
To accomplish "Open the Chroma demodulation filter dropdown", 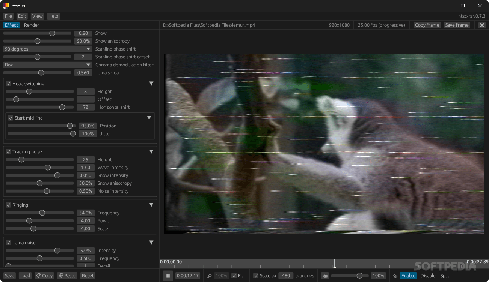I will pos(48,65).
